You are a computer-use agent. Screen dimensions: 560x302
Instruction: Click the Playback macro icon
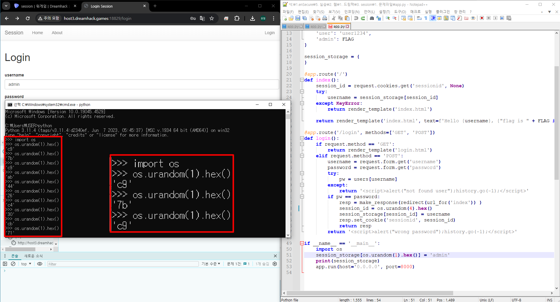[495, 18]
